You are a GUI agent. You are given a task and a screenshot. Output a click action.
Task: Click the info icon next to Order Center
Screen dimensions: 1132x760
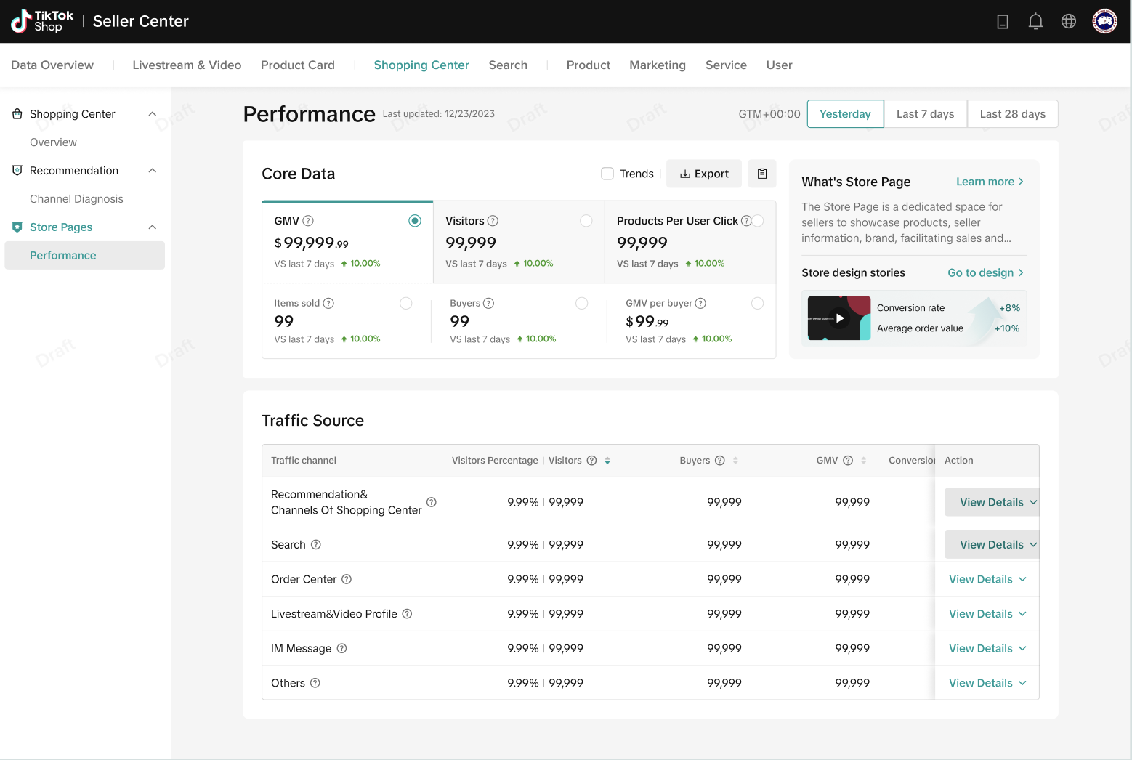(x=347, y=579)
